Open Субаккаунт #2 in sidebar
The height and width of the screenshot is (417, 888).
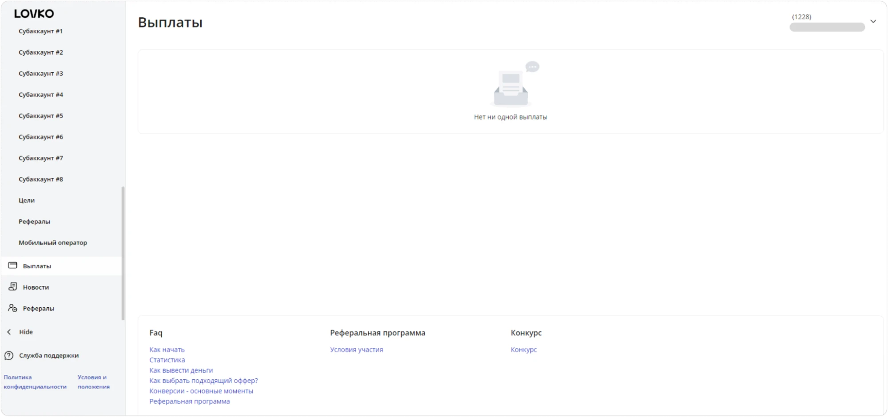(x=41, y=52)
